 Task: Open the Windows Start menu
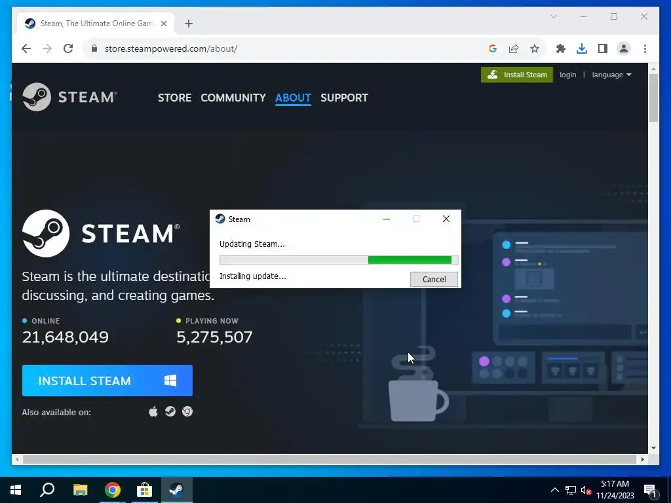pos(16,490)
